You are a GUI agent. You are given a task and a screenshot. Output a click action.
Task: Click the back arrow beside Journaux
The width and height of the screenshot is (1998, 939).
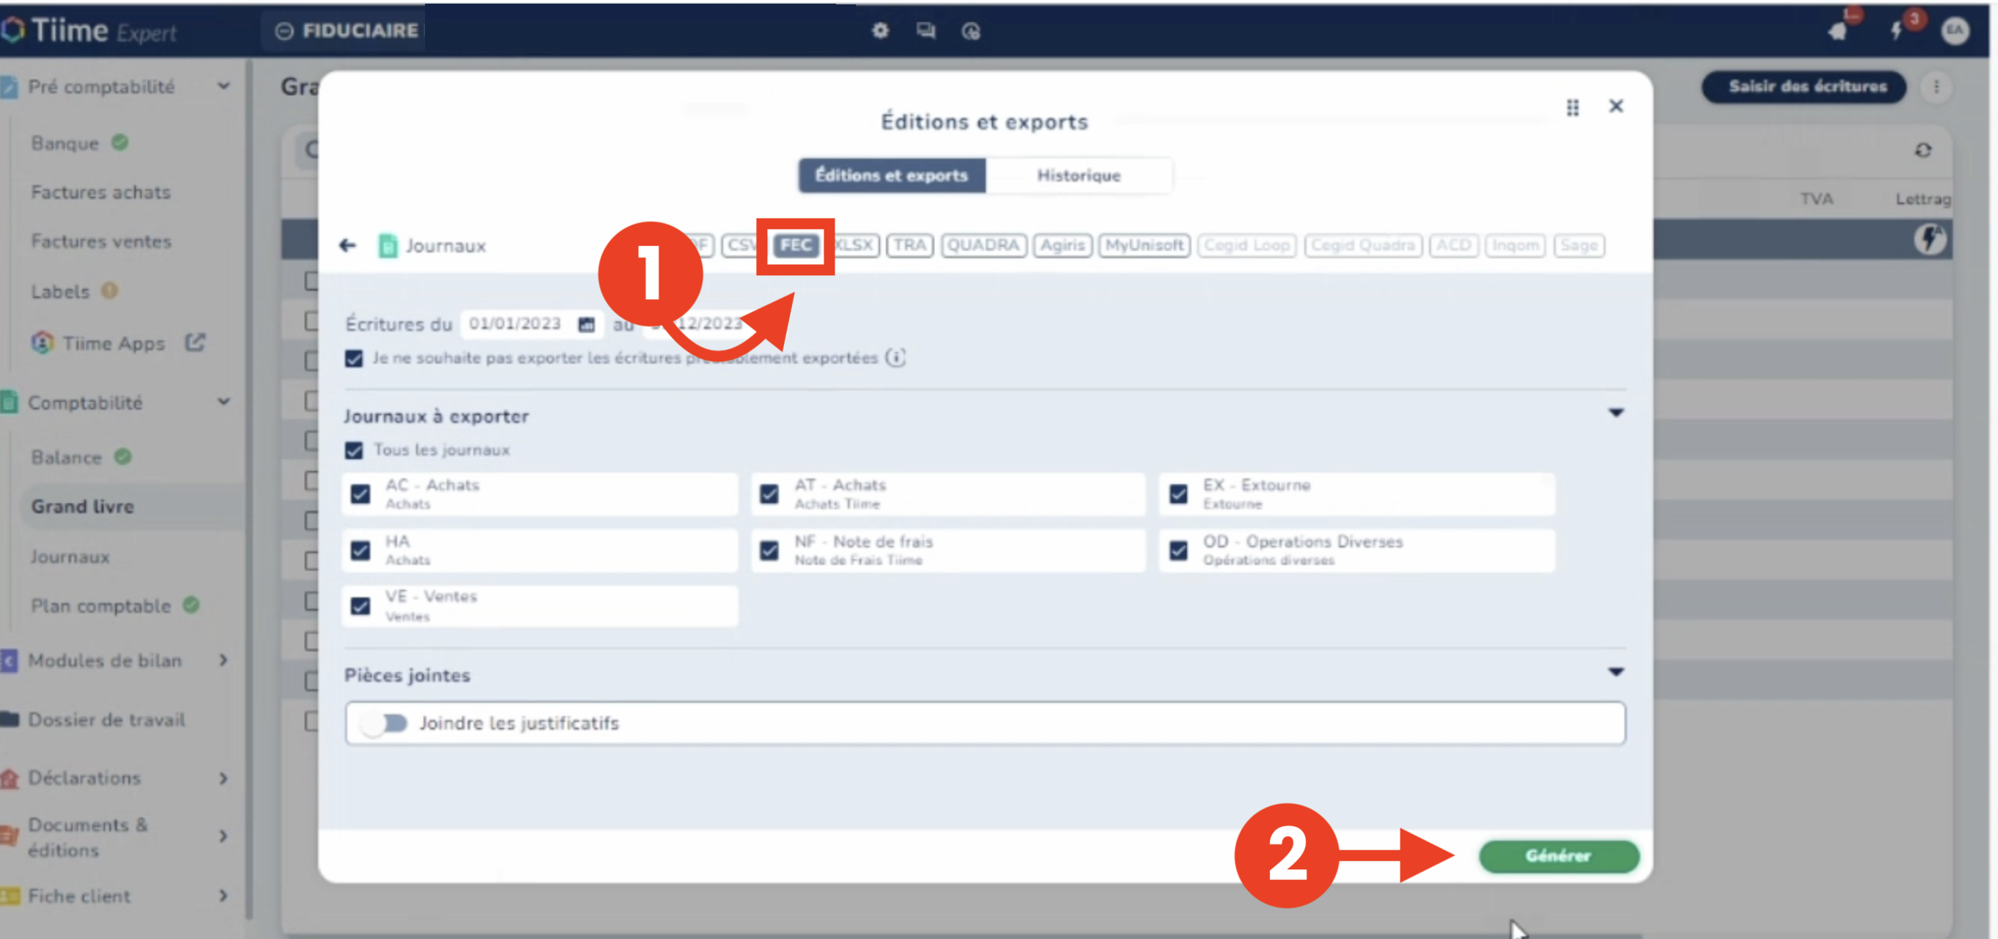pyautogui.click(x=347, y=246)
